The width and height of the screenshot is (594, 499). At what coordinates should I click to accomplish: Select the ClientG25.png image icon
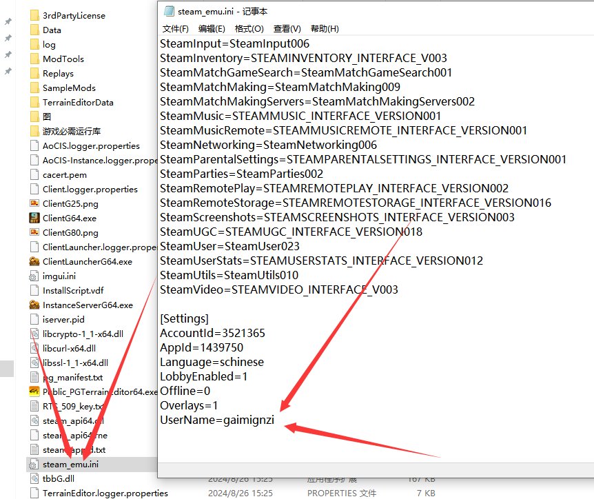click(x=34, y=203)
